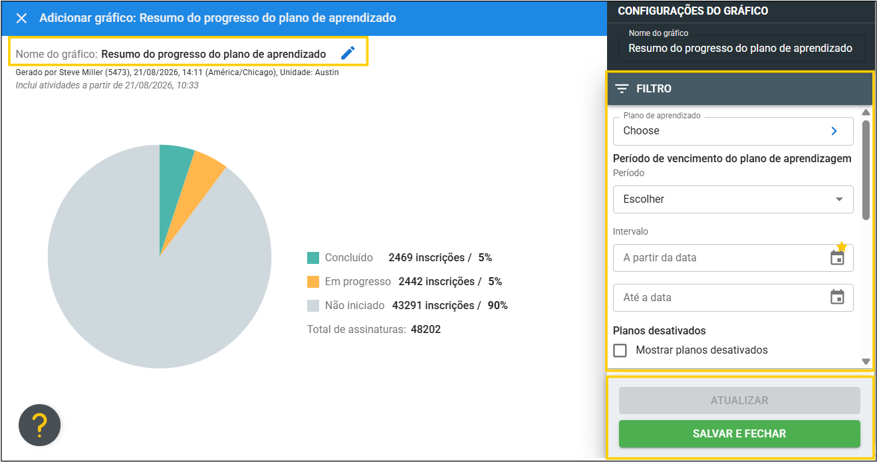Click the ATUALIZAR button

(739, 400)
